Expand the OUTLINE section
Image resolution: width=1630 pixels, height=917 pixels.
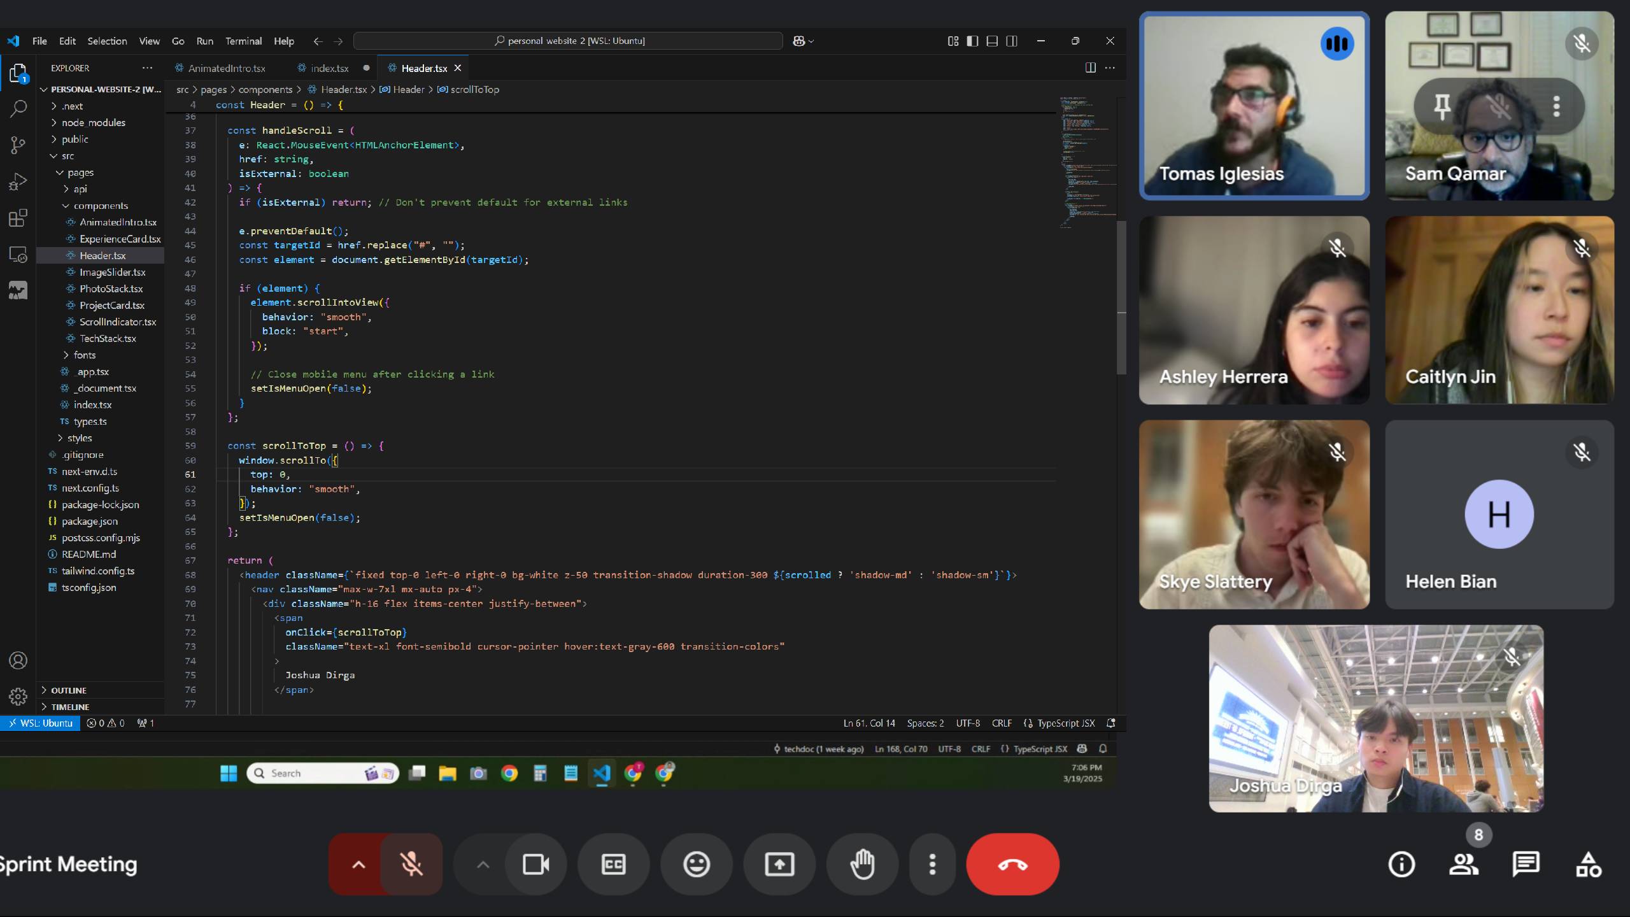click(69, 690)
